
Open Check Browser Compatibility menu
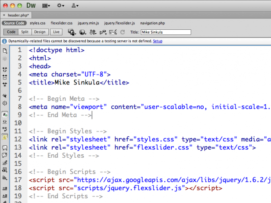pyautogui.click(x=113, y=32)
